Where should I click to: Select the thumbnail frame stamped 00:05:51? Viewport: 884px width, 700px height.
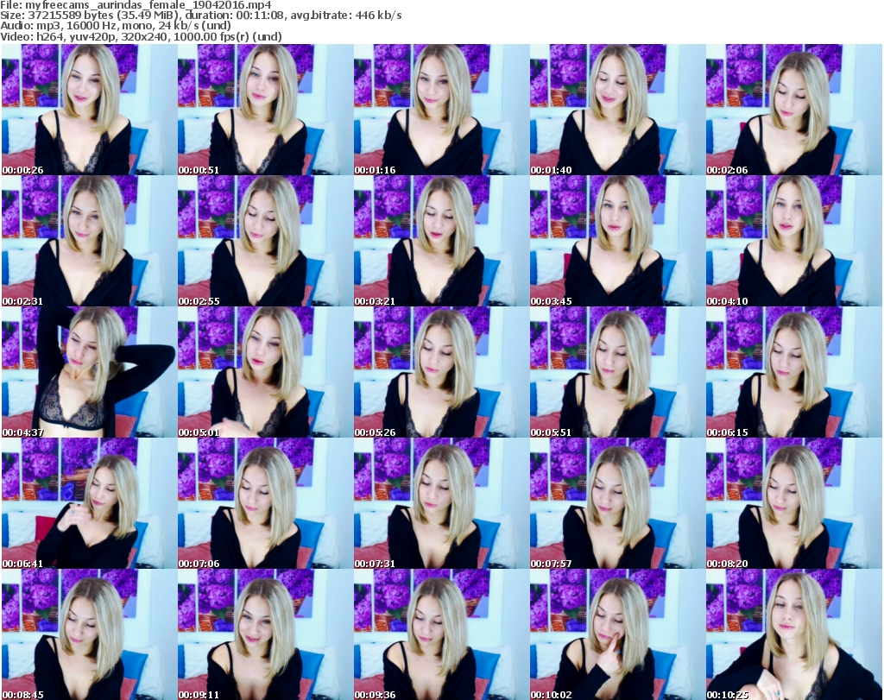tap(617, 372)
